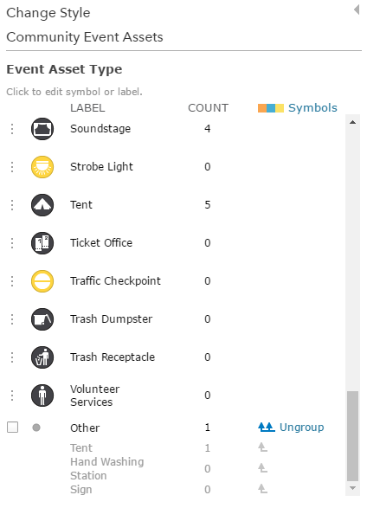
Task: Move Sign out of the Other group
Action: click(x=262, y=489)
